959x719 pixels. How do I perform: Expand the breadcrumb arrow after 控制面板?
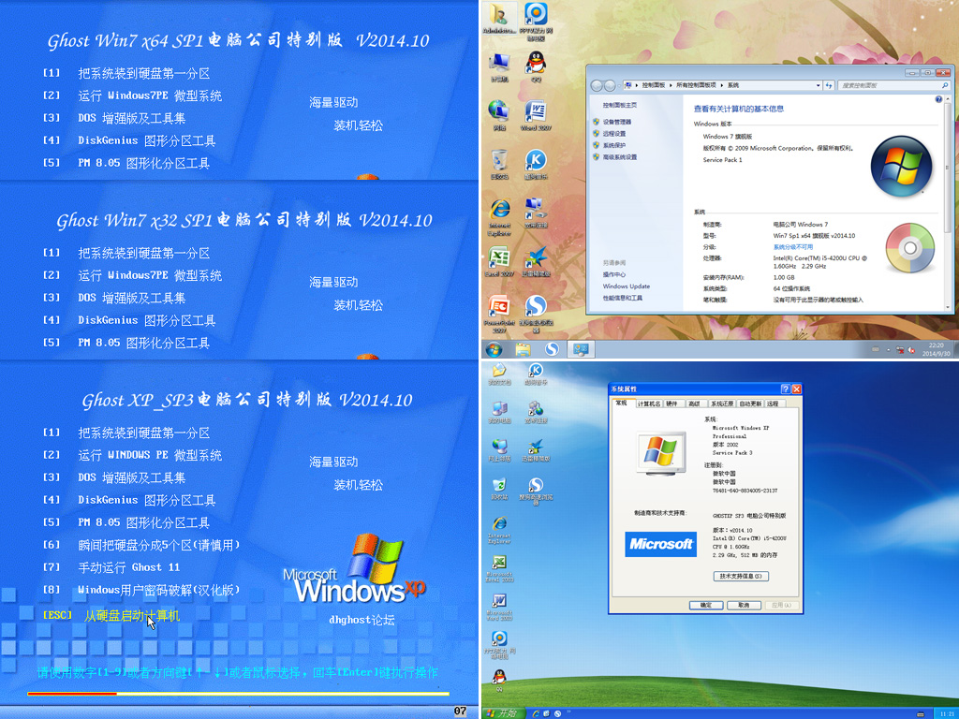(671, 85)
